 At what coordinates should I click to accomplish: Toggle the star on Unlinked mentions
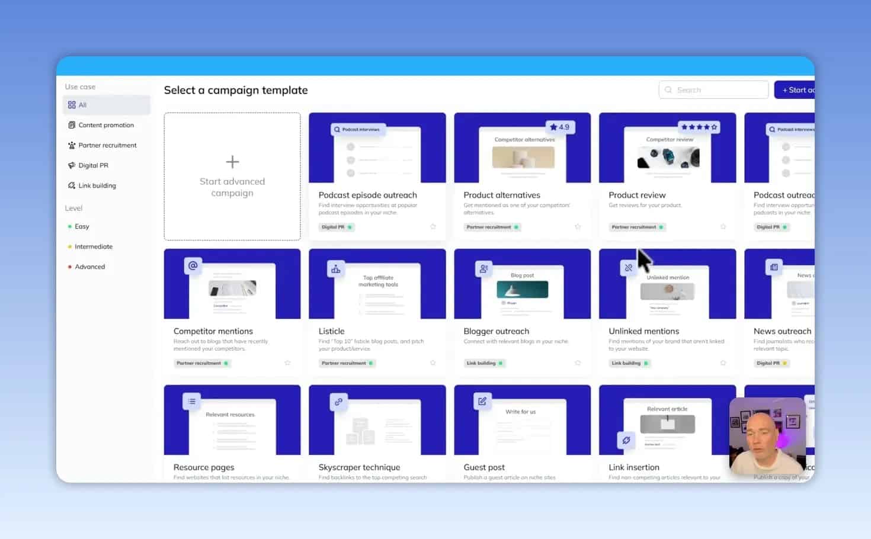[x=723, y=363]
